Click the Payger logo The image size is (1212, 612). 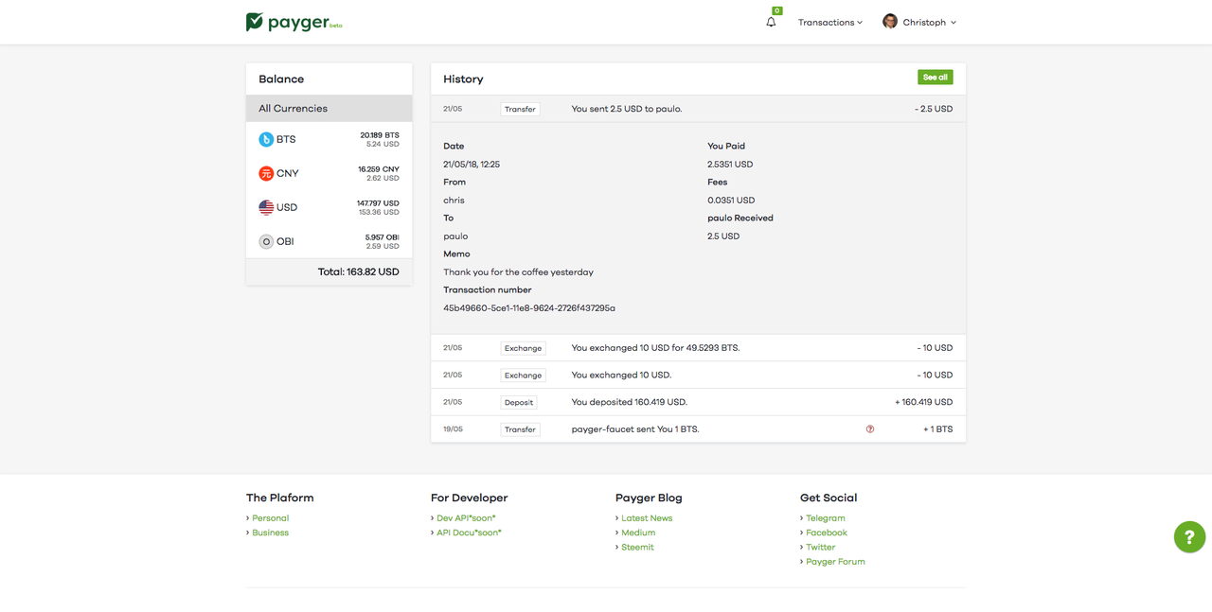pos(294,22)
